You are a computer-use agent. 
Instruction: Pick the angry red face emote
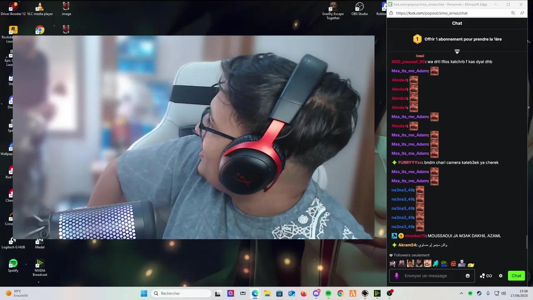(453, 264)
